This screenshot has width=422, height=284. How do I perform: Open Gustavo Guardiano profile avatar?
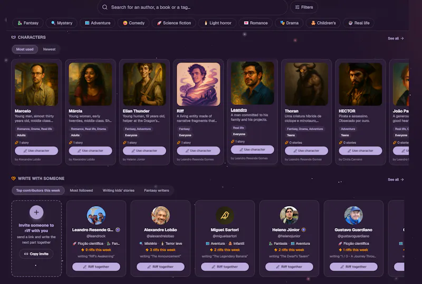(x=353, y=216)
